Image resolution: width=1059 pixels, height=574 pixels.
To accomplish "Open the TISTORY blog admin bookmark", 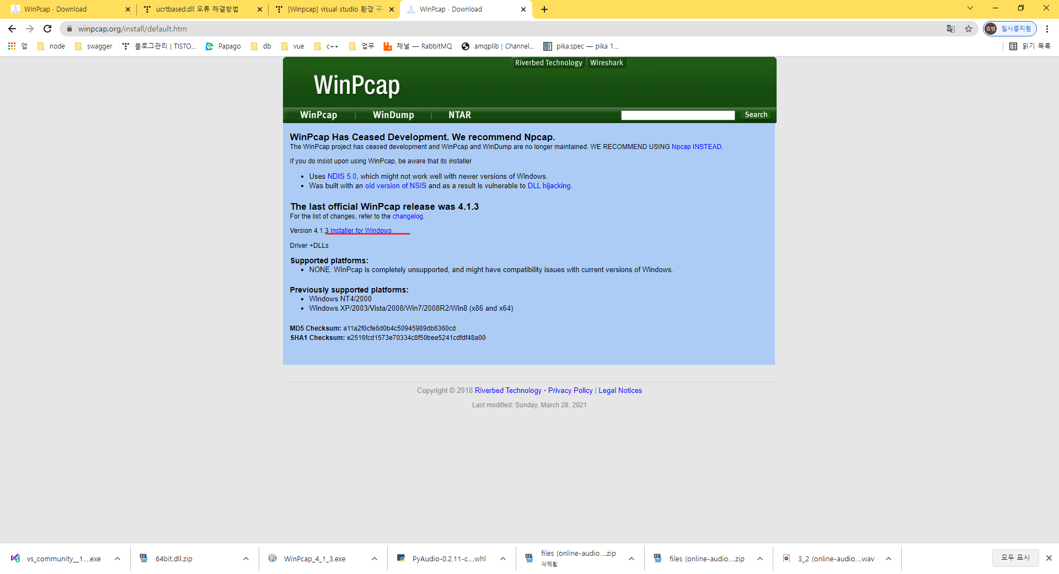I will (159, 46).
